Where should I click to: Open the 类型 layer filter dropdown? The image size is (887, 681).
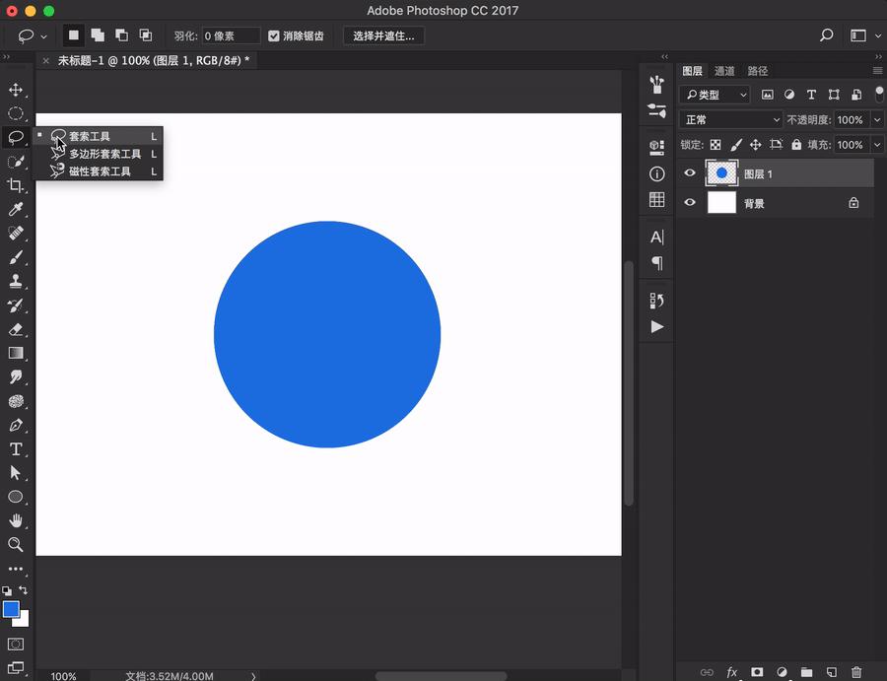click(x=715, y=95)
